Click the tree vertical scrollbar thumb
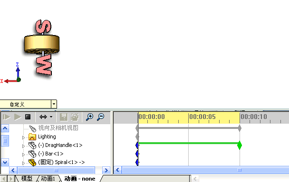Screen dimensions: 289x182 point(5,141)
